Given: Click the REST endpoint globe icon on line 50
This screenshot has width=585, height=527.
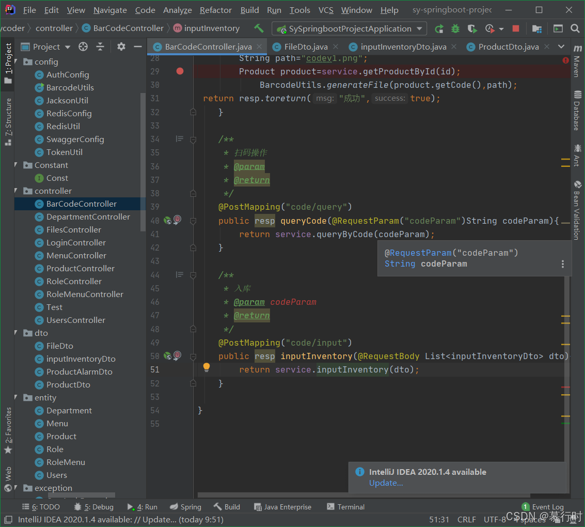Looking at the screenshot, I should 166,356.
